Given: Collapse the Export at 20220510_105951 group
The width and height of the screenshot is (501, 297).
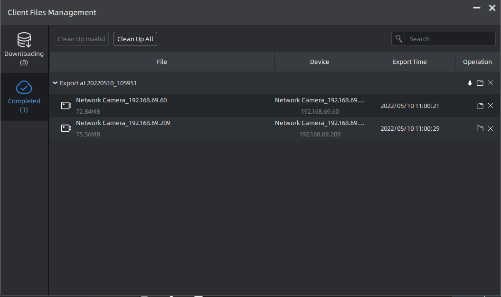Looking at the screenshot, I should [x=55, y=83].
